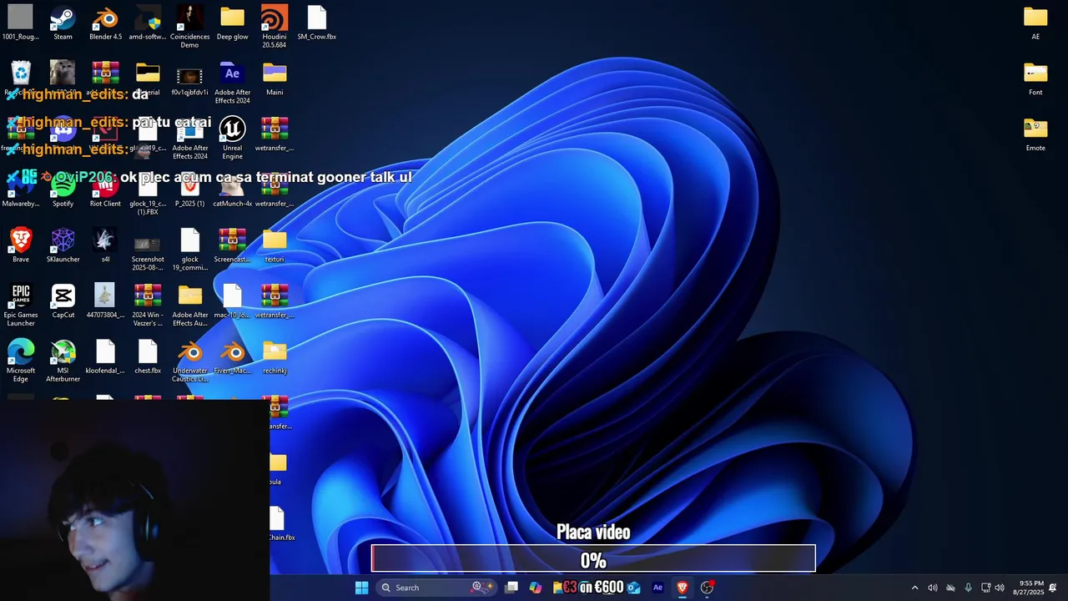Select the amd-softw... installer icon
The height and width of the screenshot is (601, 1068).
(148, 23)
